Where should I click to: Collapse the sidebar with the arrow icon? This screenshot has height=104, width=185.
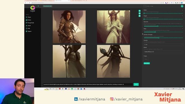(38, 6)
